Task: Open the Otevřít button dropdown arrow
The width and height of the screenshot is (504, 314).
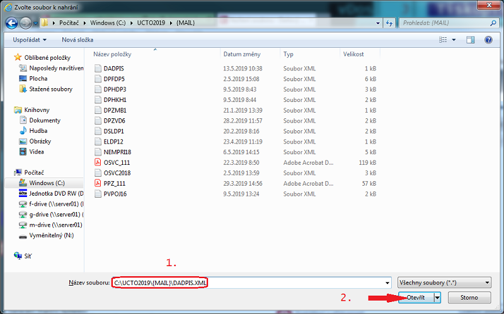Action: (x=437, y=298)
